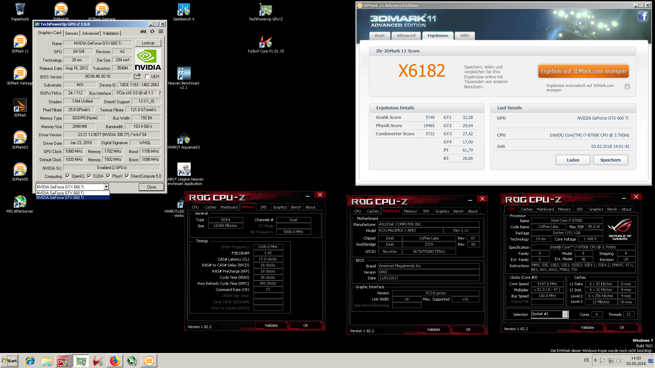Click Validate in the Memory CPU-Z window
This screenshot has width=655, height=368.
(271, 325)
